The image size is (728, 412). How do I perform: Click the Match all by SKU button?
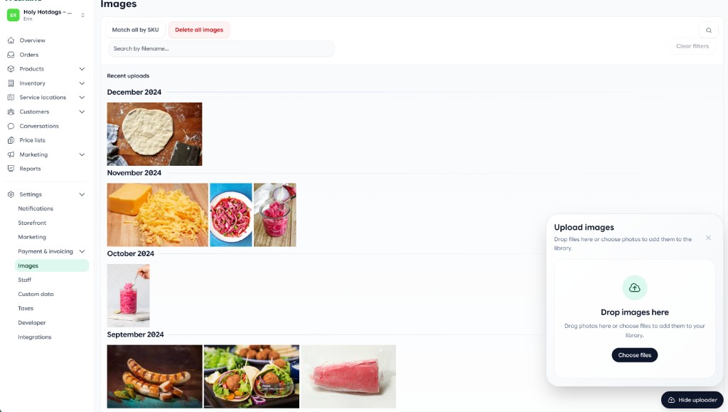tap(135, 30)
